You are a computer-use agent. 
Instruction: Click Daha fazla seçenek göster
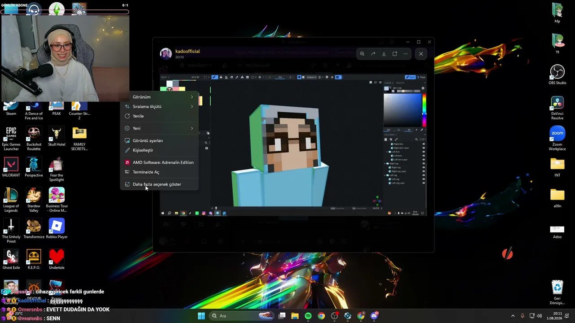click(159, 184)
